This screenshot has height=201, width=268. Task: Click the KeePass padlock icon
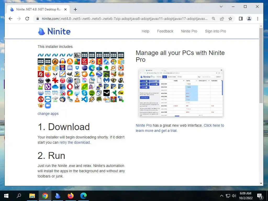(x=70, y=80)
